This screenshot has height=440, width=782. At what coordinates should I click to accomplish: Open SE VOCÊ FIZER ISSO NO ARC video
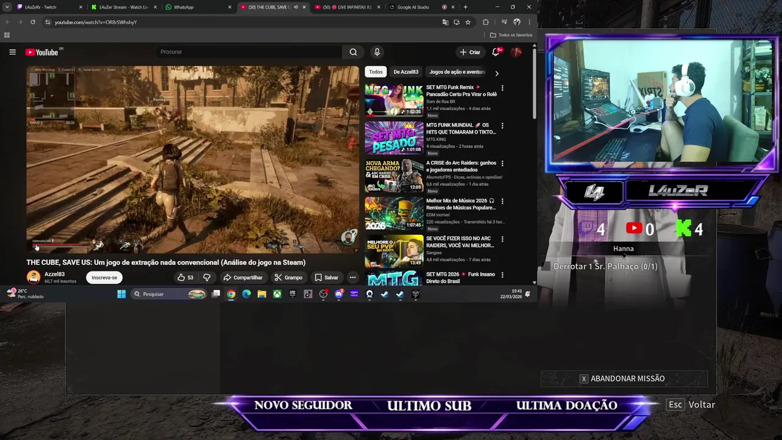[394, 251]
